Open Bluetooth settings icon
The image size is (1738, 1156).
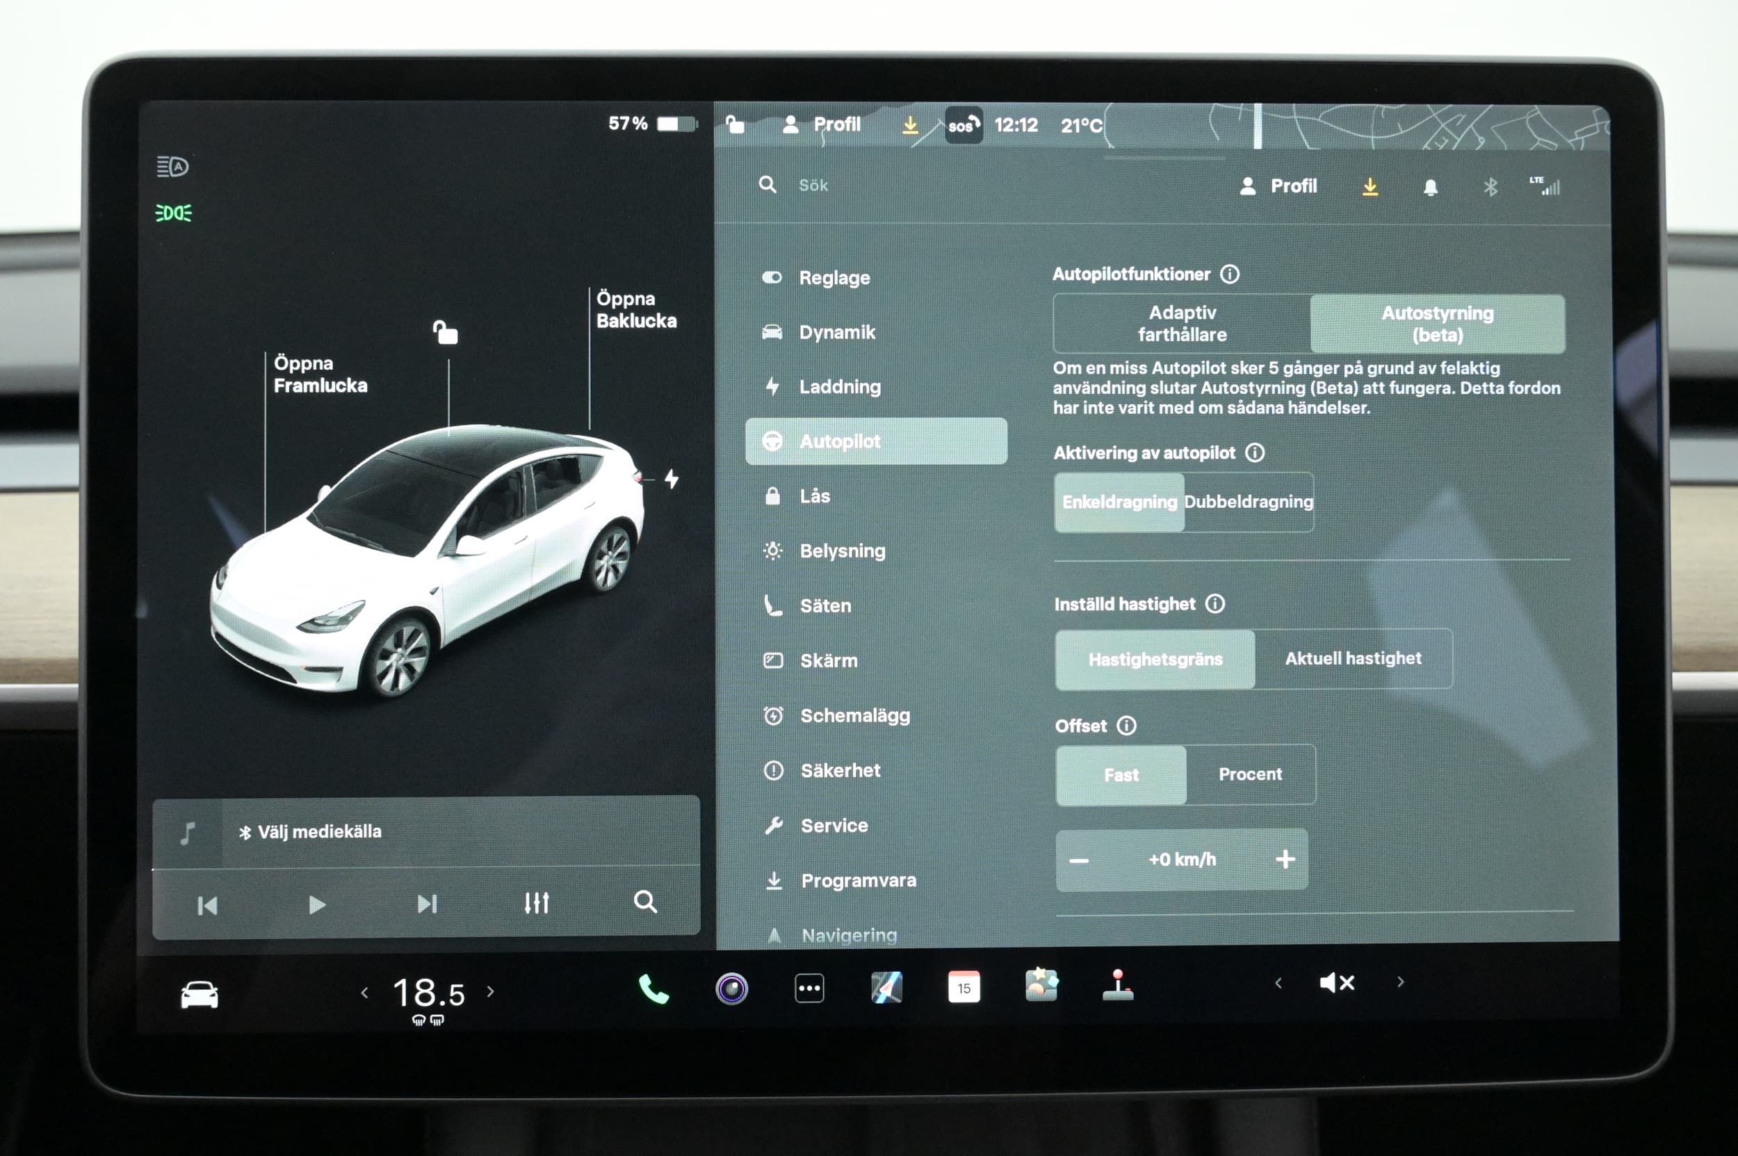pyautogui.click(x=1491, y=187)
